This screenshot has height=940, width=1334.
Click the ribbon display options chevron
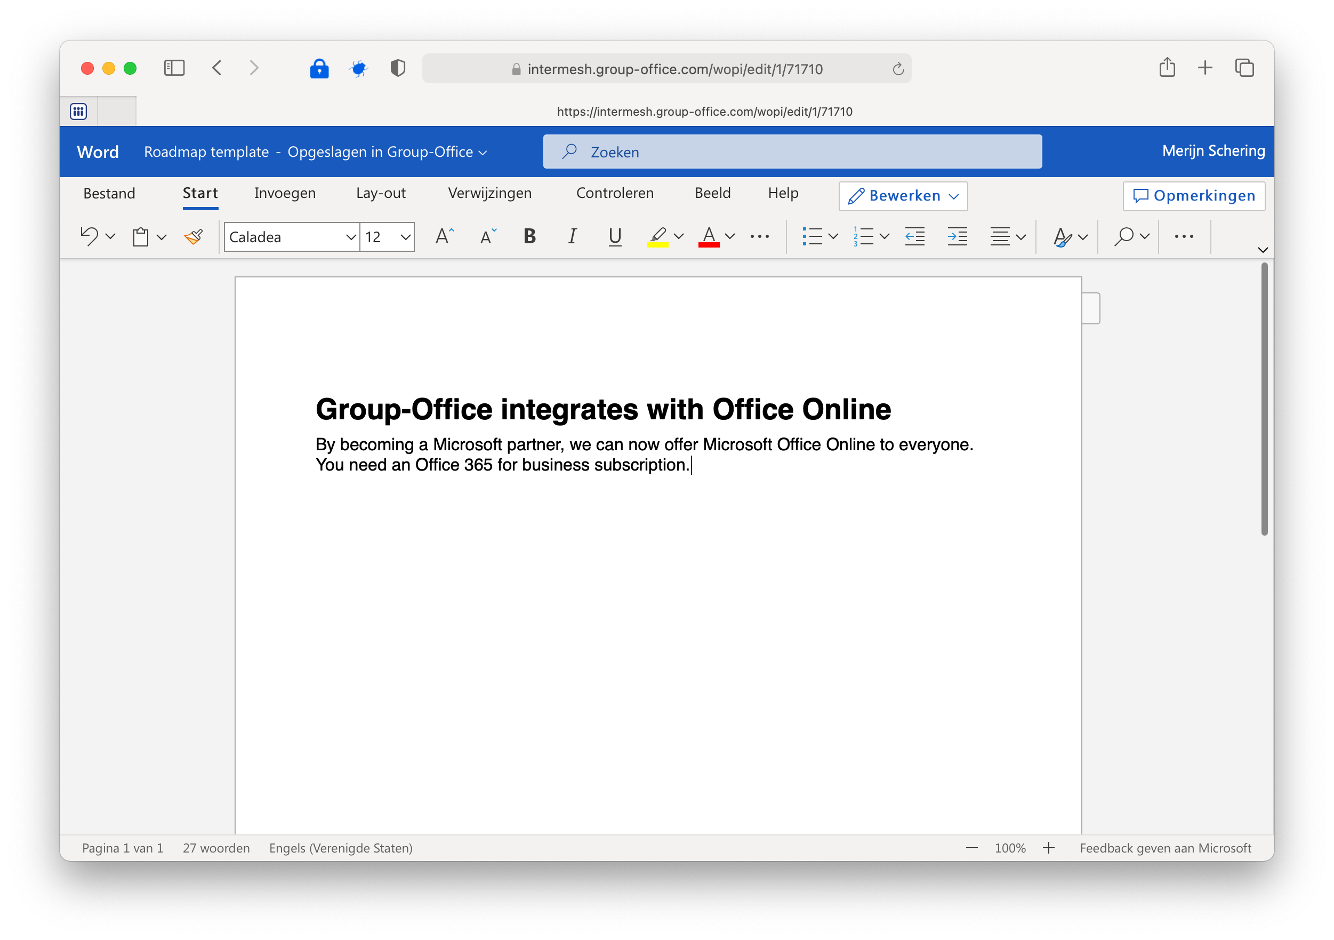point(1263,250)
